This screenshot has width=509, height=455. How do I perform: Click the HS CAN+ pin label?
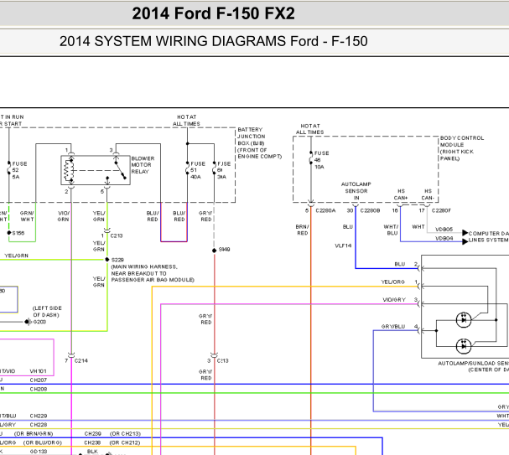(x=401, y=194)
